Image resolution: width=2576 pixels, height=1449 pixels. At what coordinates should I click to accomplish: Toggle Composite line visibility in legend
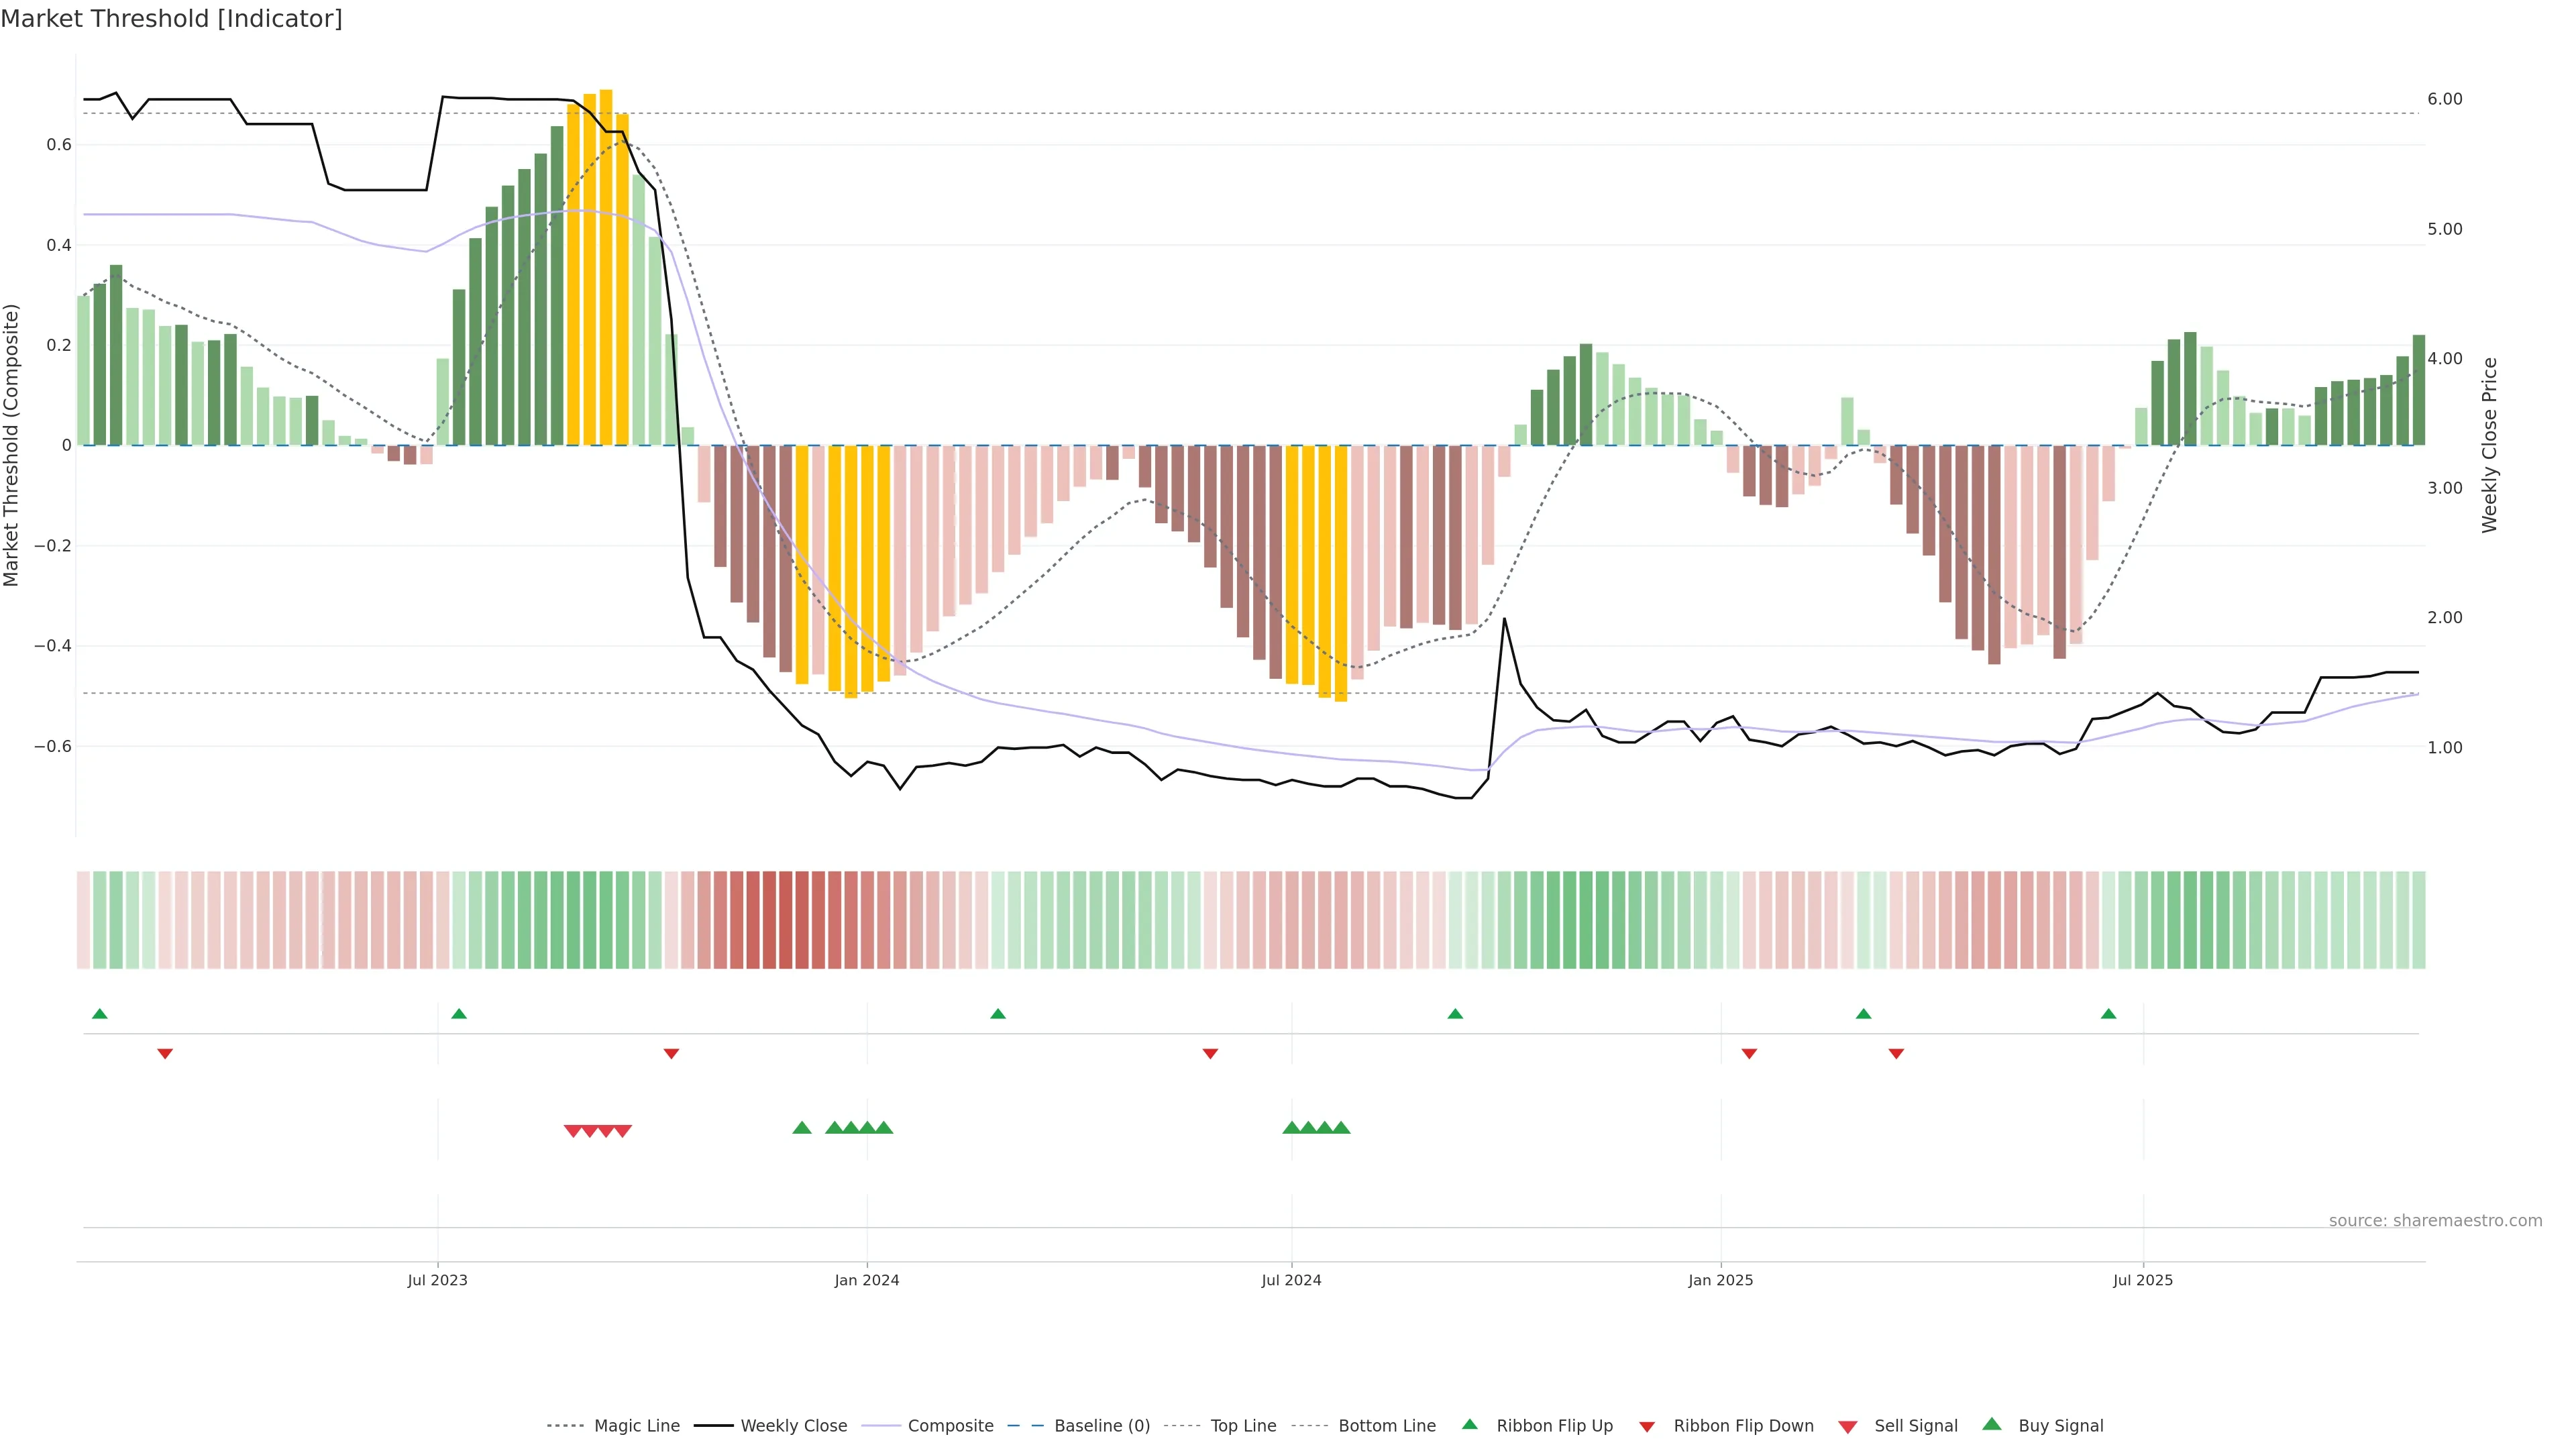tap(950, 1426)
